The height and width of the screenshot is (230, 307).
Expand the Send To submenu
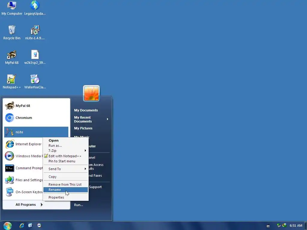tap(66, 169)
